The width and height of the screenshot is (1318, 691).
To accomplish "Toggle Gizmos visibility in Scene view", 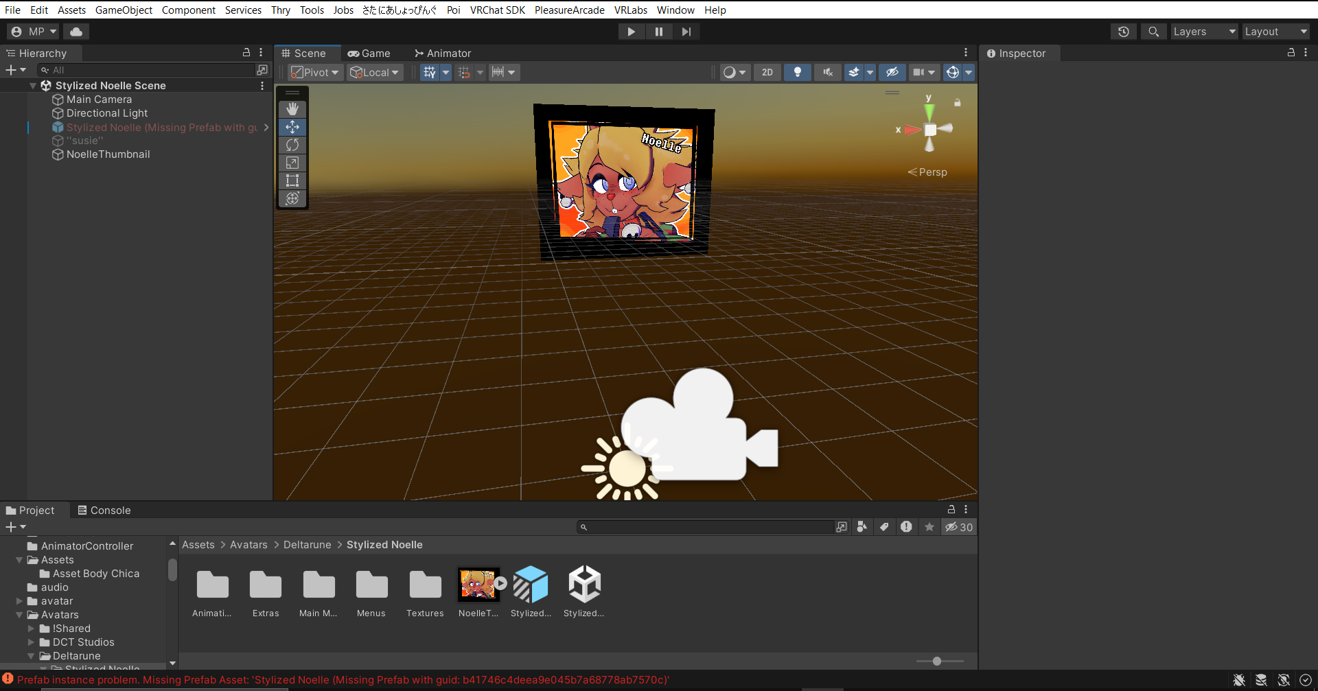I will click(953, 72).
